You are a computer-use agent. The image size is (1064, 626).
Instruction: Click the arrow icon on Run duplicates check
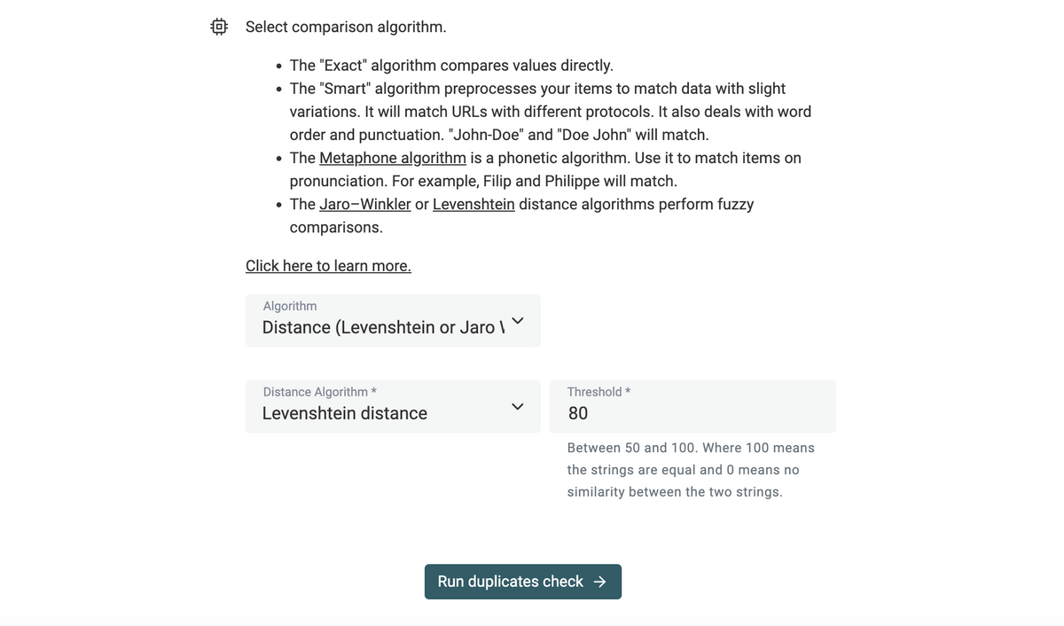click(x=600, y=582)
